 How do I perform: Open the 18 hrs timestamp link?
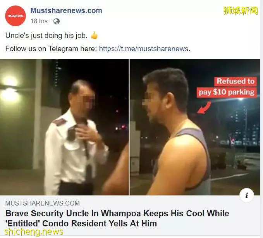tap(39, 21)
